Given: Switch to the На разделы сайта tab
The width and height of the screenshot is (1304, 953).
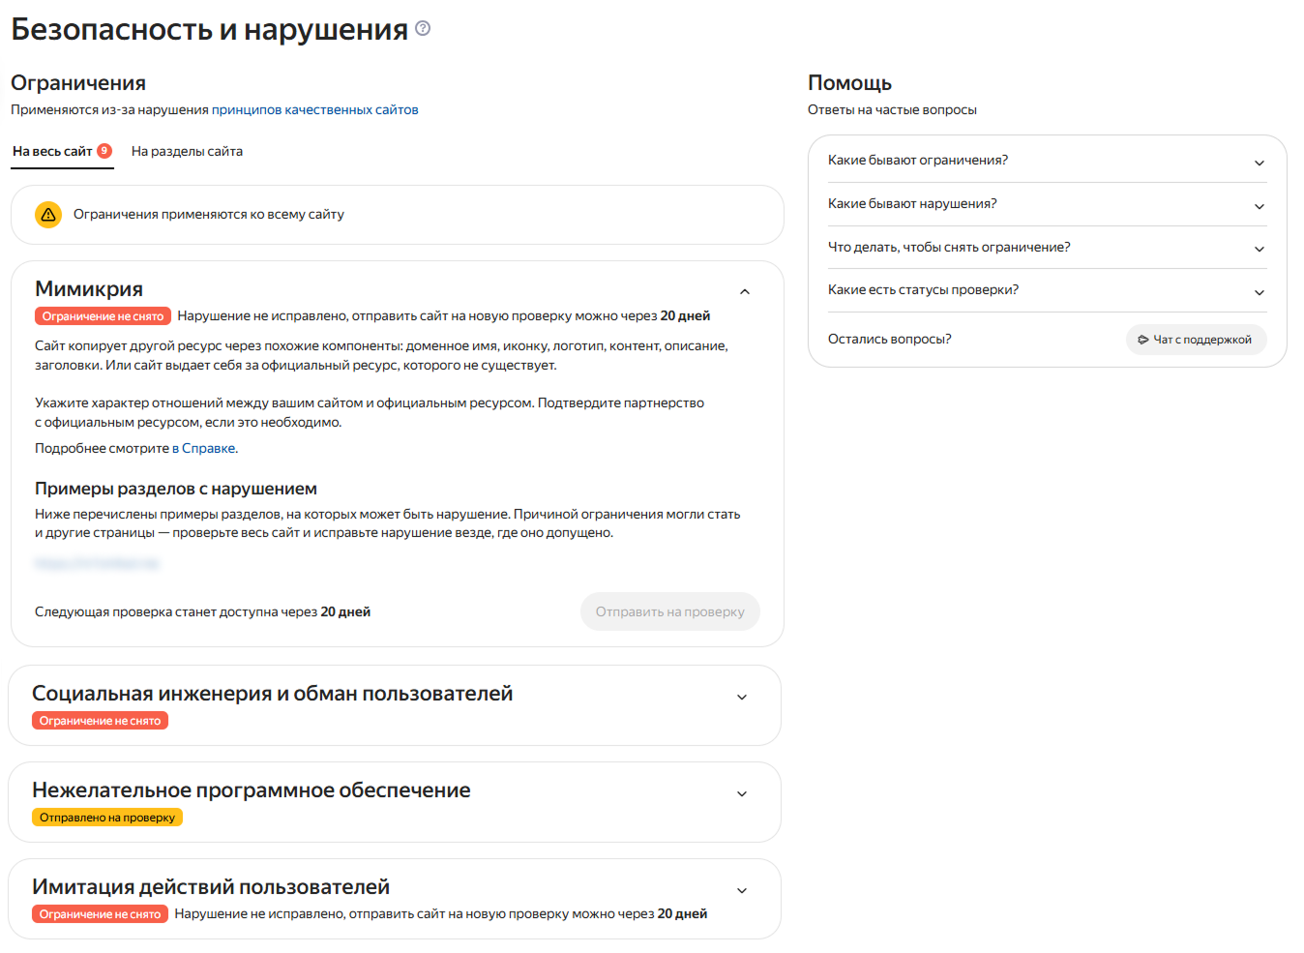Looking at the screenshot, I should point(187,151).
